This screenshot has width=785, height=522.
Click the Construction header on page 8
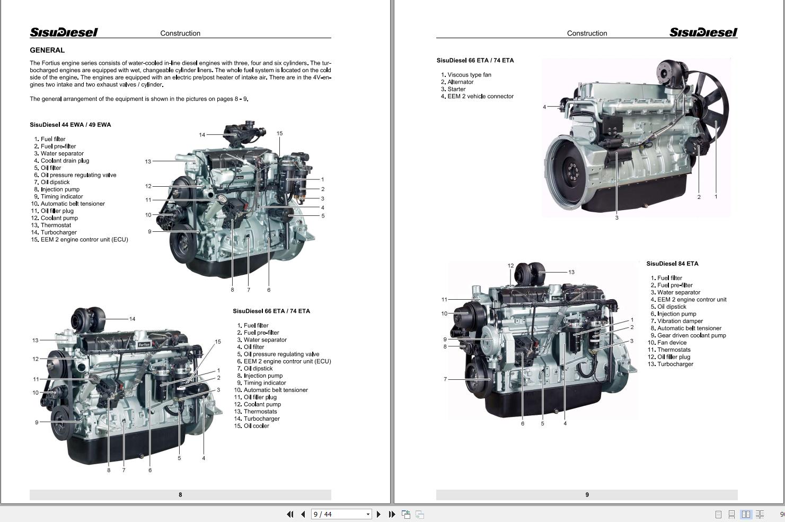pos(180,33)
